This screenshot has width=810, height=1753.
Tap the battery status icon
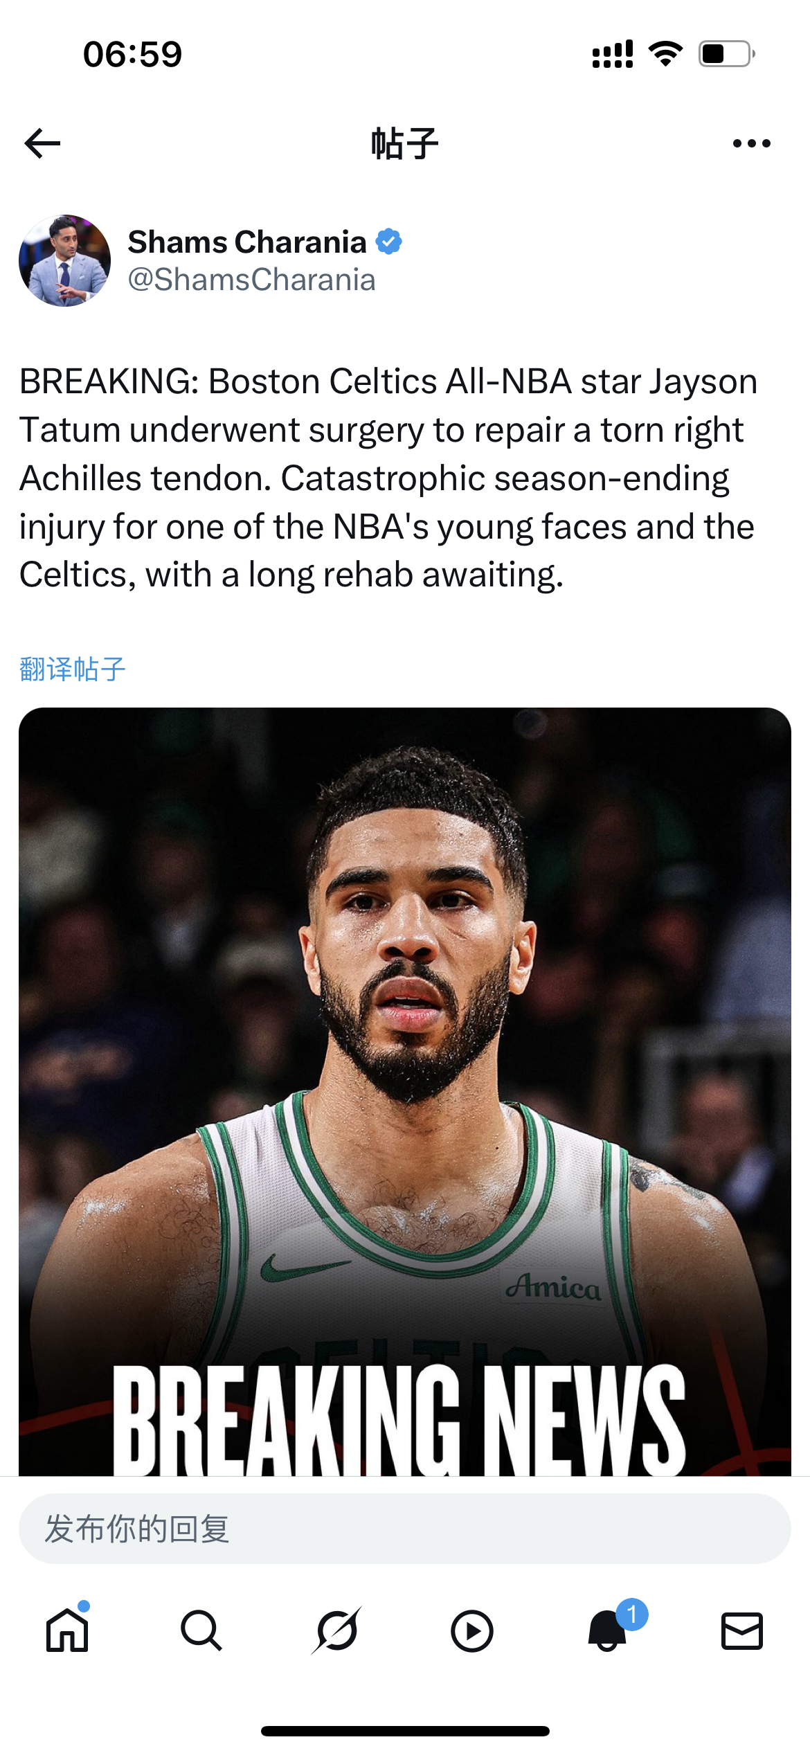pyautogui.click(x=726, y=54)
